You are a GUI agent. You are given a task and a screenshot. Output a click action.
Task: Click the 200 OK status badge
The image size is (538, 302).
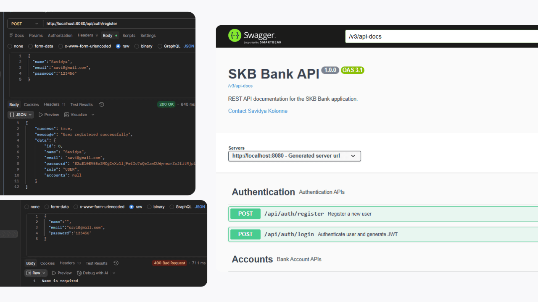tap(166, 104)
